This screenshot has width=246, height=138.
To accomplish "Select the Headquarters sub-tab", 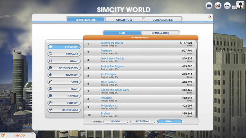I will pyautogui.click(x=160, y=33).
